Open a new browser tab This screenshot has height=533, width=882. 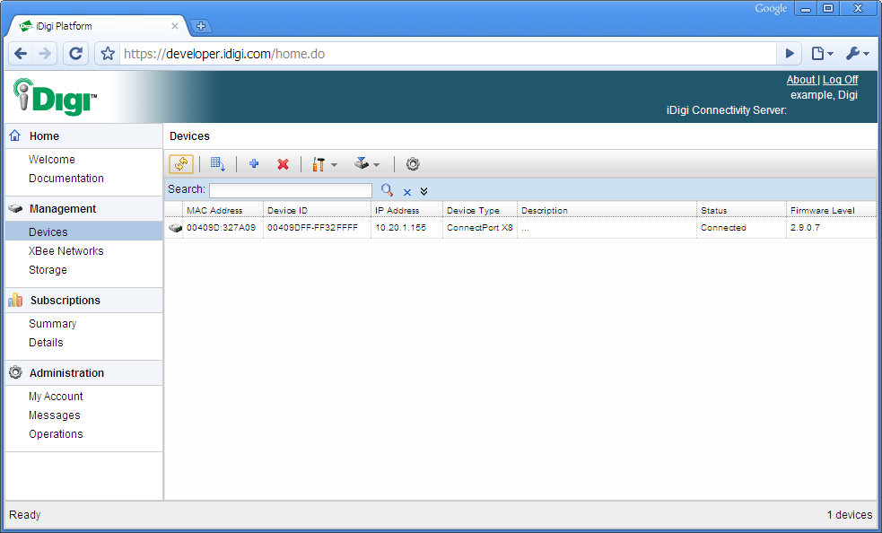[x=201, y=26]
